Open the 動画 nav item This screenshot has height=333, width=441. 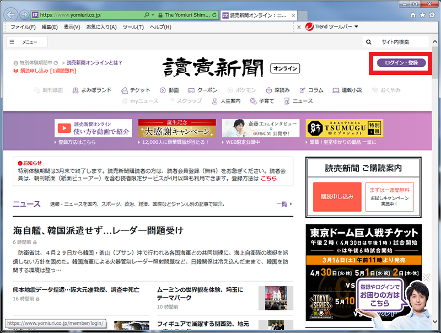click(169, 90)
